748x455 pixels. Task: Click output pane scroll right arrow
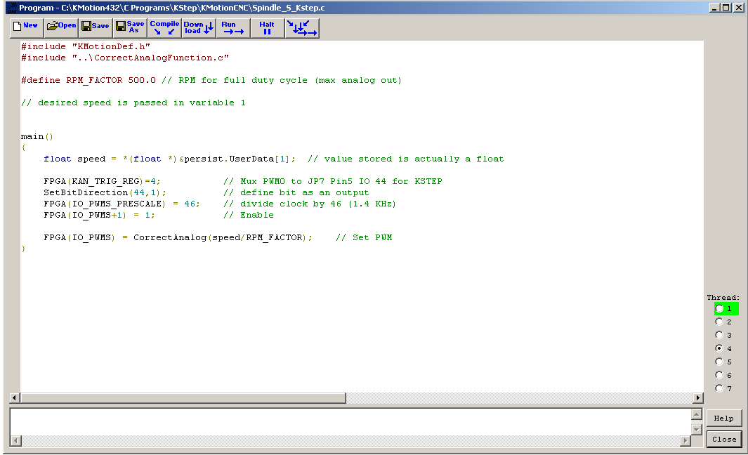[x=685, y=441]
